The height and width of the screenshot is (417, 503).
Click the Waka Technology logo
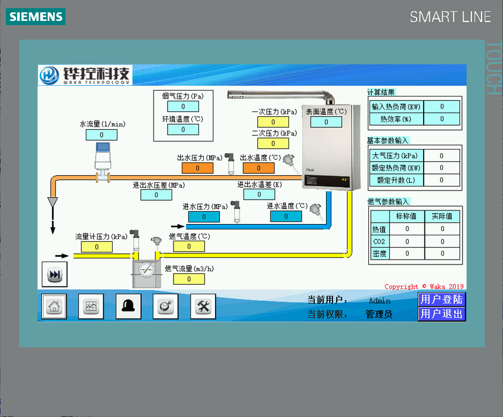(85, 75)
